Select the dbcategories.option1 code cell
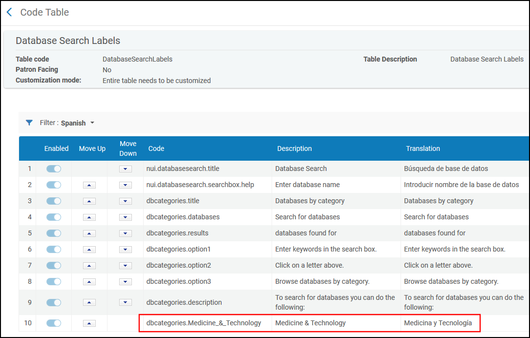Viewport: 530px width, 338px height. pyautogui.click(x=178, y=249)
